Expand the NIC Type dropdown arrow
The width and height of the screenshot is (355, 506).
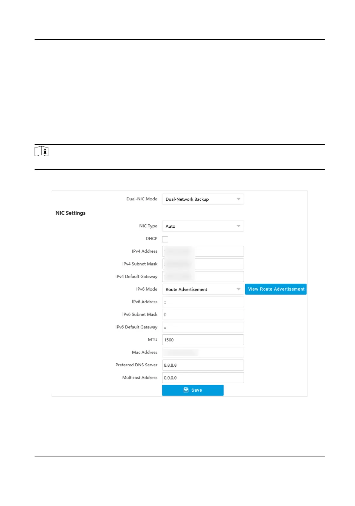[x=238, y=226]
